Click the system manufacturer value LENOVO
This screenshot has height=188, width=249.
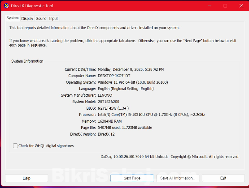(x=105, y=95)
